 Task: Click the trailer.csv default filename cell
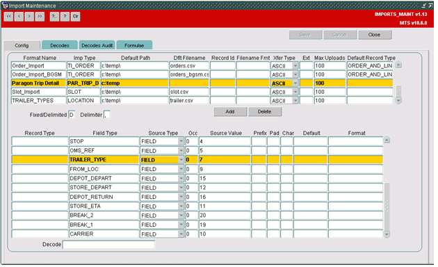(x=189, y=101)
